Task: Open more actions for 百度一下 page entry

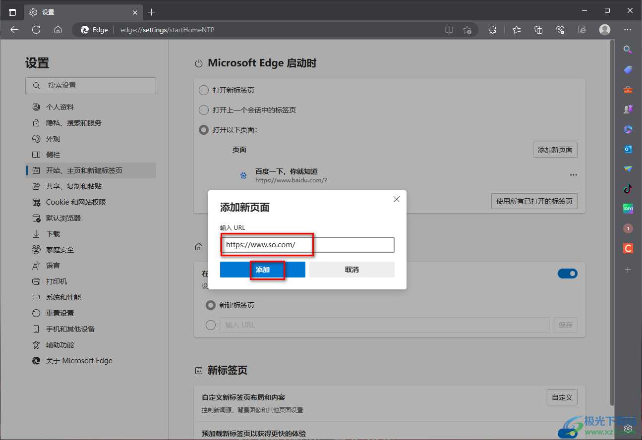Action: pyautogui.click(x=574, y=175)
